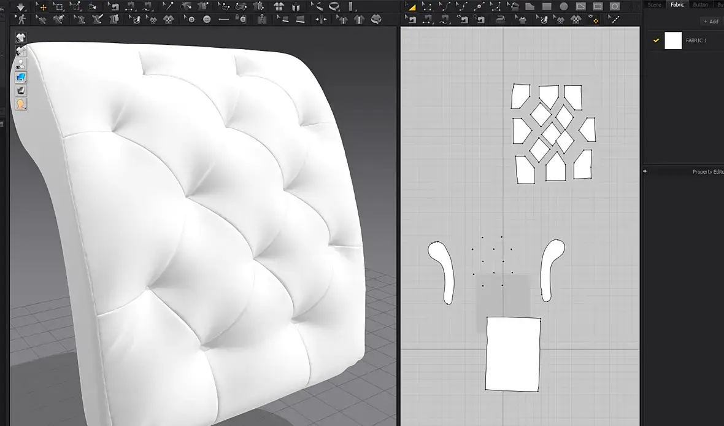Switch to the Button tab
This screenshot has width=724, height=426.
pos(701,5)
